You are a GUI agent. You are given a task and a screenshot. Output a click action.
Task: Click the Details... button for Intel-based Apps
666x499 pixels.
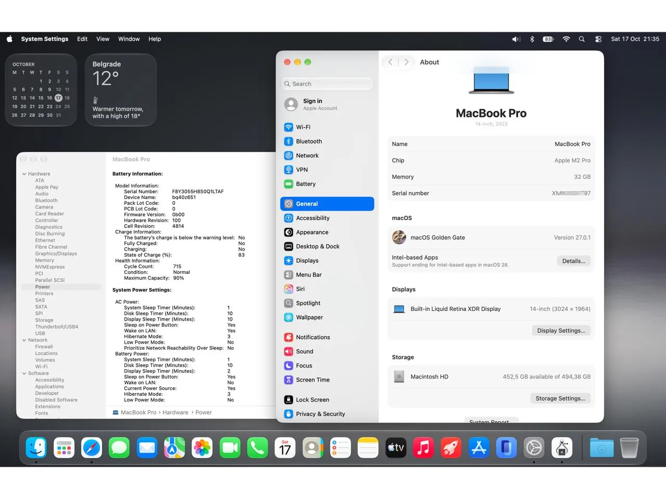(x=573, y=261)
